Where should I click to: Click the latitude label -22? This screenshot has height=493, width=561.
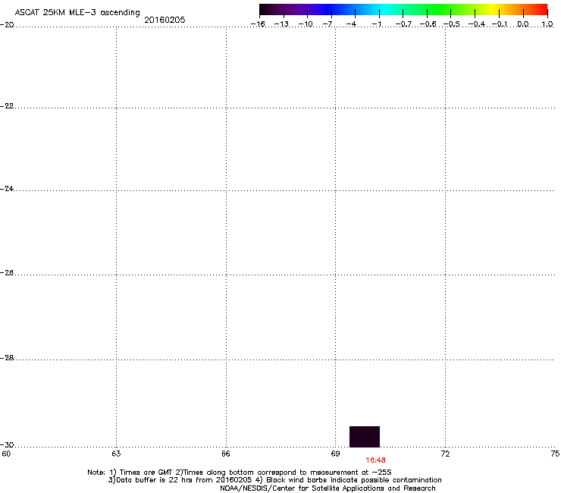pos(7,106)
